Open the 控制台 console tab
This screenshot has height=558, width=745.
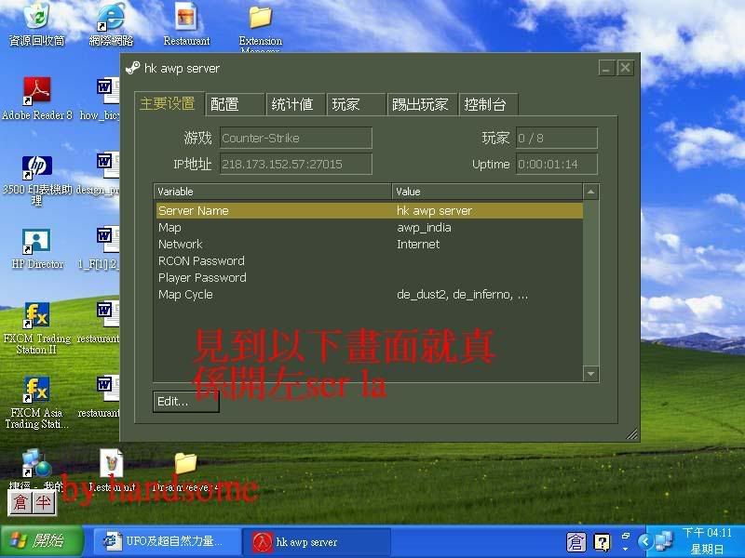click(x=488, y=104)
